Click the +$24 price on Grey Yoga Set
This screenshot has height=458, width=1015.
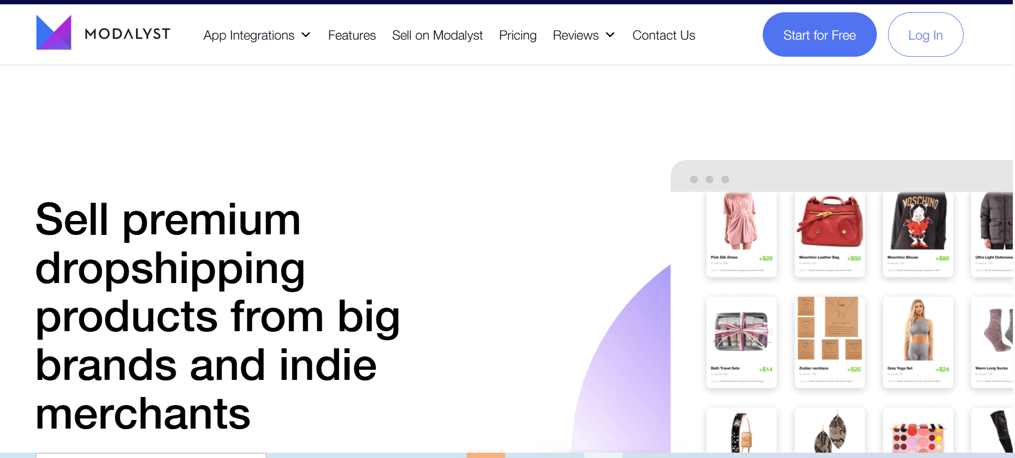point(943,369)
